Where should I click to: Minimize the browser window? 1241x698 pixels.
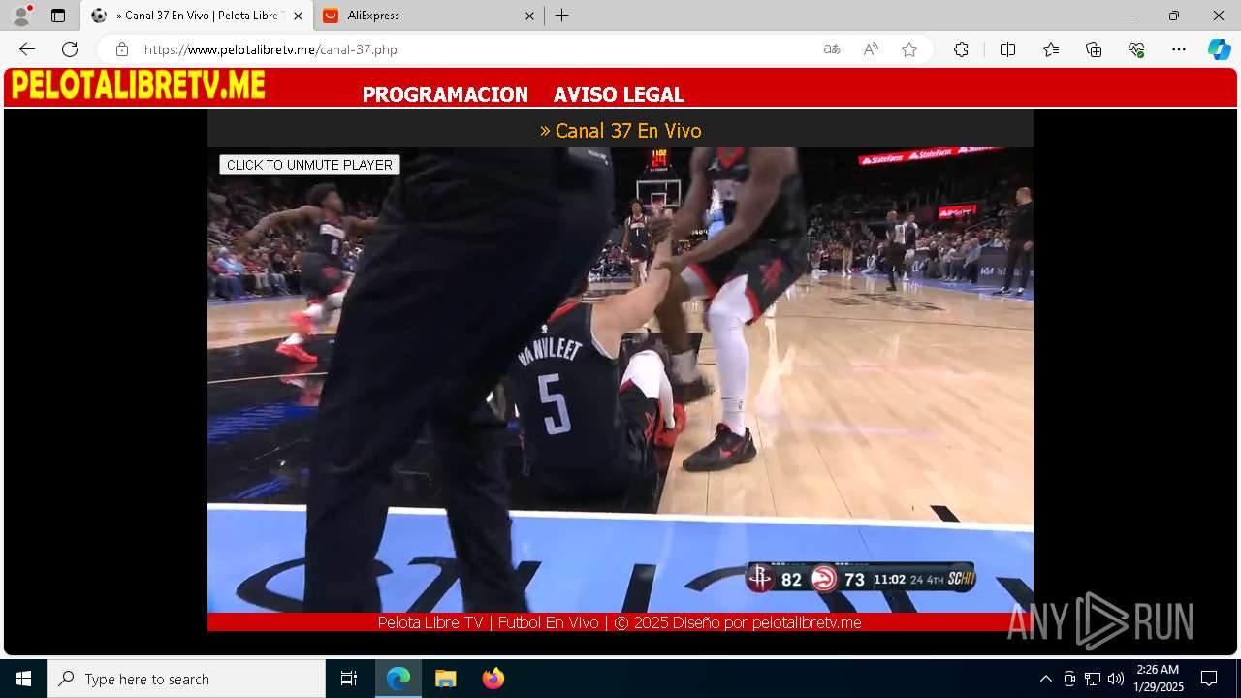click(x=1130, y=16)
